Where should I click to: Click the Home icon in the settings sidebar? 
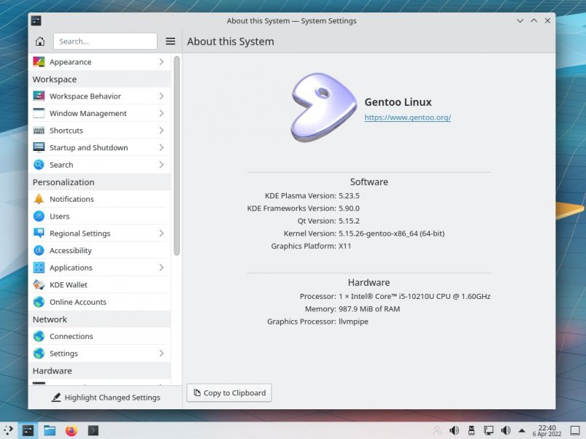40,41
